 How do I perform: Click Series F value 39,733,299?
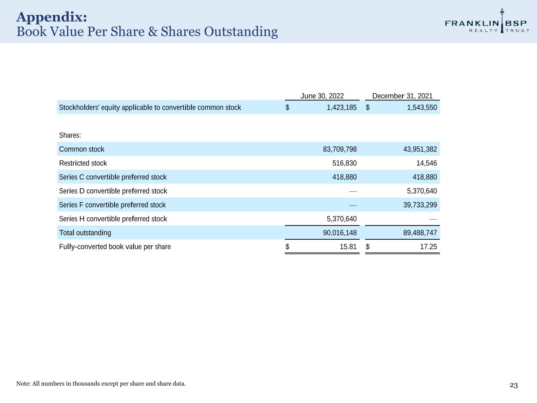420,205
